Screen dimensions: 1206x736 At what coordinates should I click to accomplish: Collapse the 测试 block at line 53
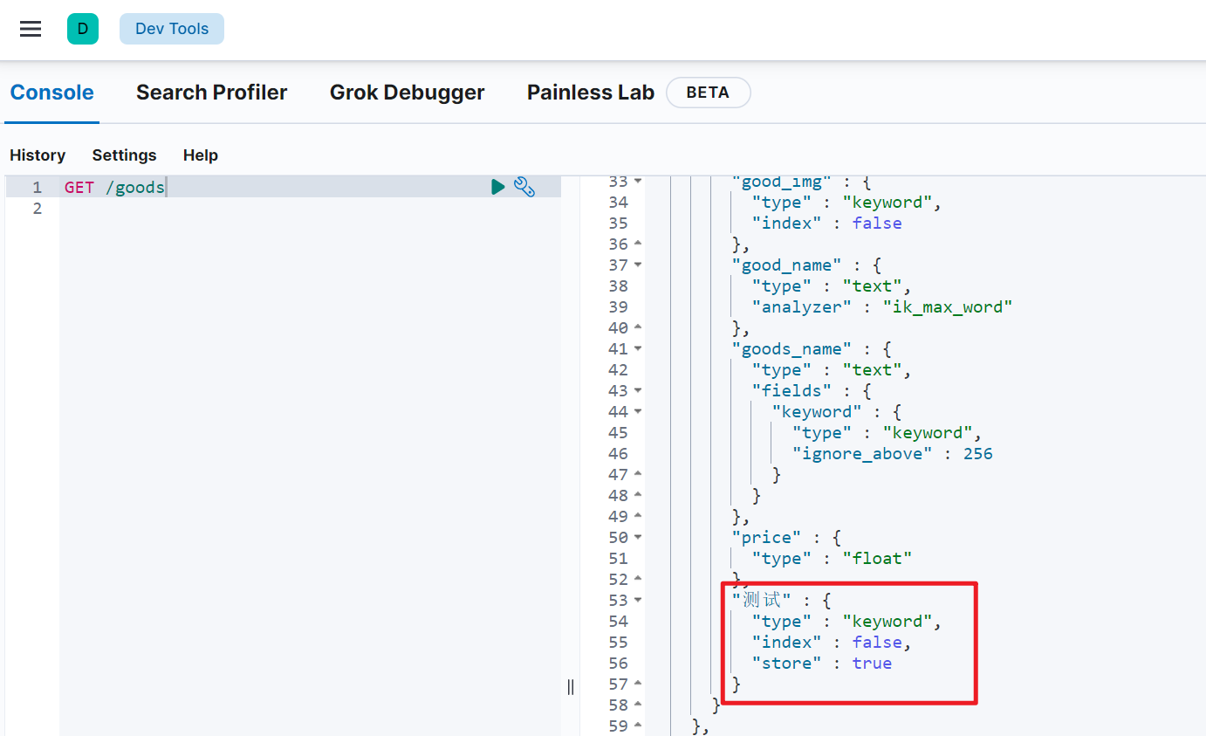638,600
